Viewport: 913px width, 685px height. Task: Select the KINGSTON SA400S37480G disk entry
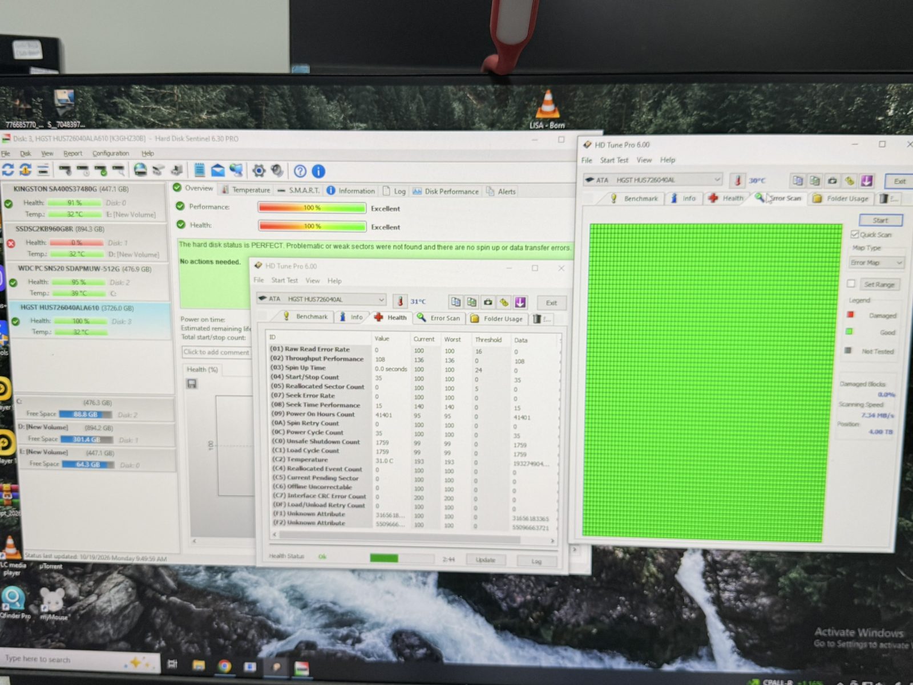pos(86,202)
